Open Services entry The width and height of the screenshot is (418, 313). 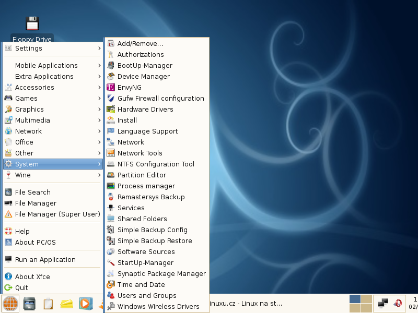[x=157, y=208]
